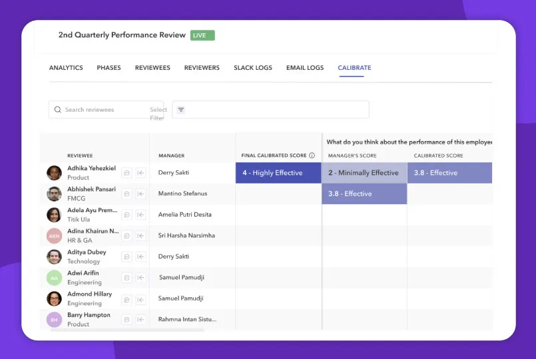536x359 pixels.
Task: Click manager 'Amelia Putri Desita'
Action: [x=184, y=215]
